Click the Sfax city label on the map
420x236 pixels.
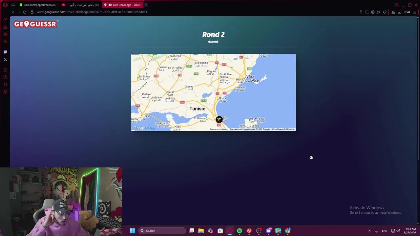[250, 76]
